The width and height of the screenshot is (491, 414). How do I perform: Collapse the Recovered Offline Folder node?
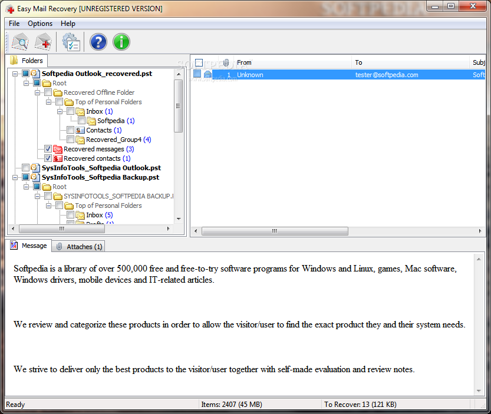(x=37, y=92)
